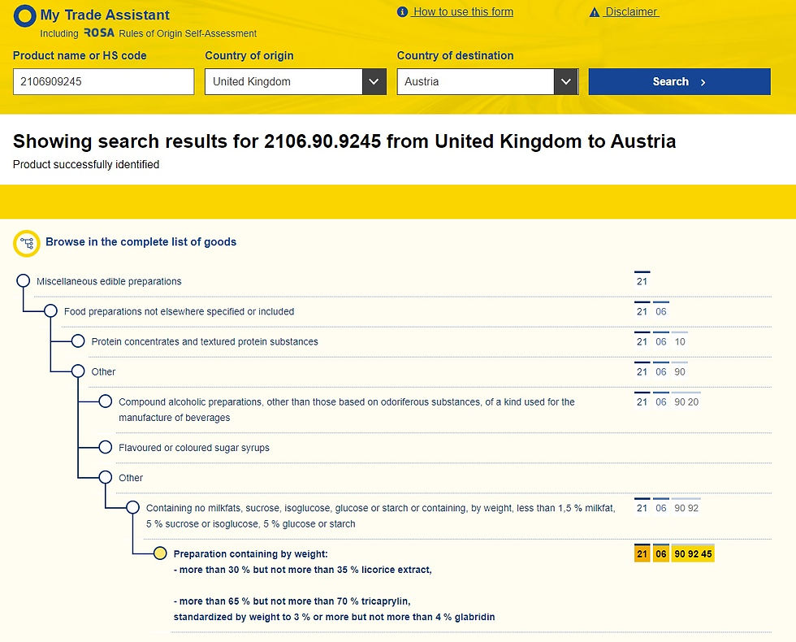Click the info icon beside How to use

[402, 11]
